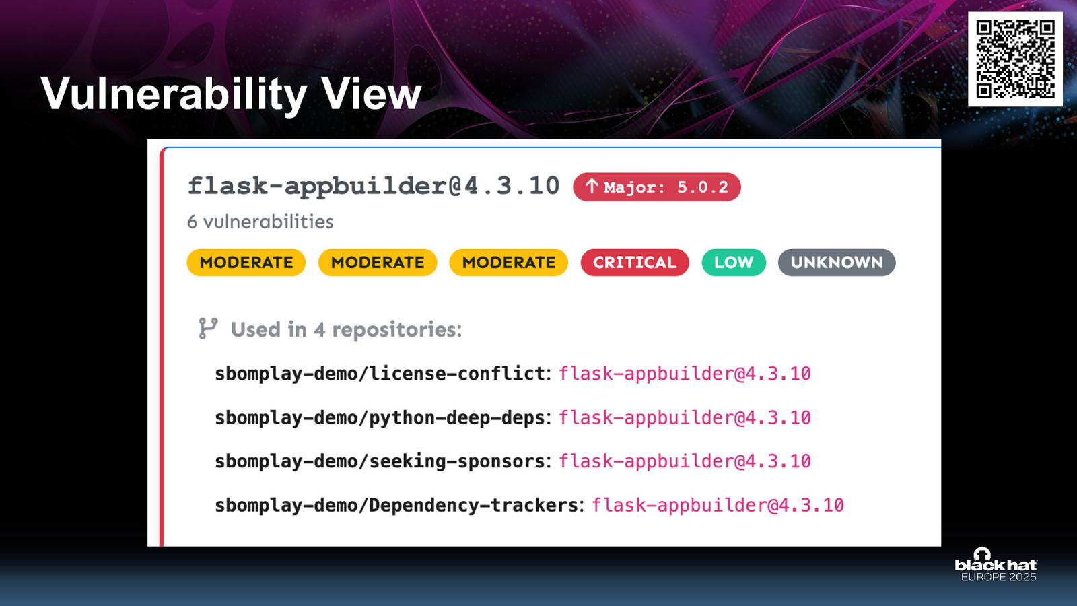Click the gray UNKNOWN severity badge
Screen dimensions: 1077x606
tap(837, 263)
